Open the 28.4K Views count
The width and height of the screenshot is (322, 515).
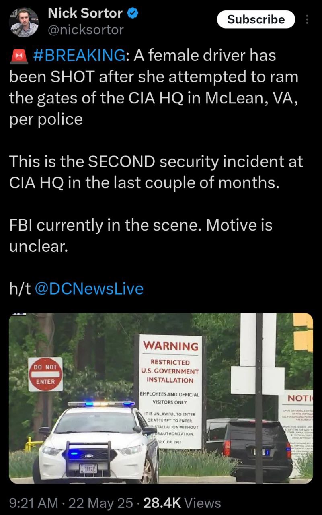coord(180,503)
